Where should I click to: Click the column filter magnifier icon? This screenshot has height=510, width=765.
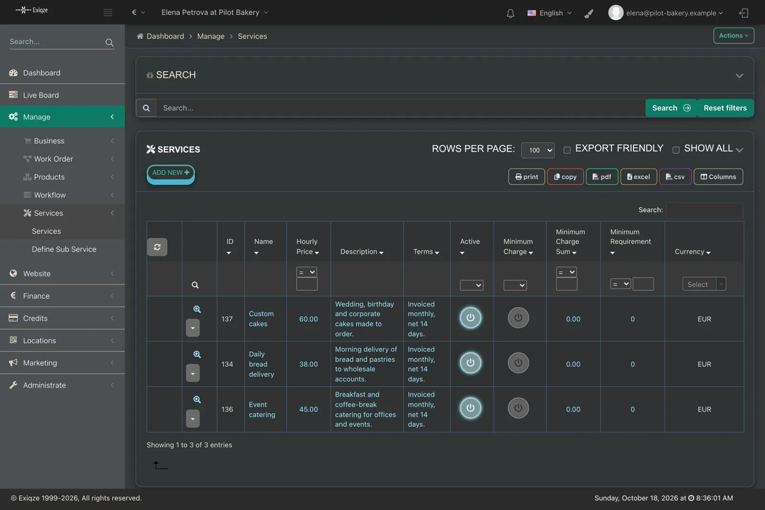coord(195,285)
